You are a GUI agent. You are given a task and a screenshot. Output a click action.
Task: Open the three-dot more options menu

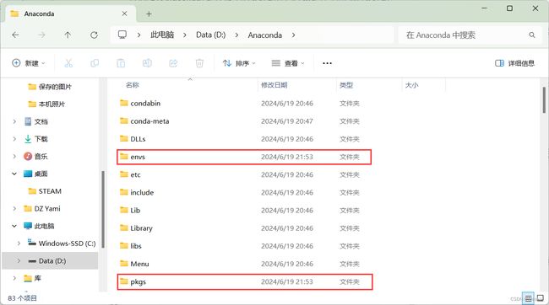tap(327, 63)
